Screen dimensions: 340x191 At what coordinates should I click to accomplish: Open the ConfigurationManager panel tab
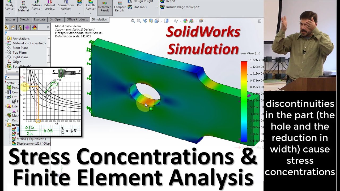20,27
